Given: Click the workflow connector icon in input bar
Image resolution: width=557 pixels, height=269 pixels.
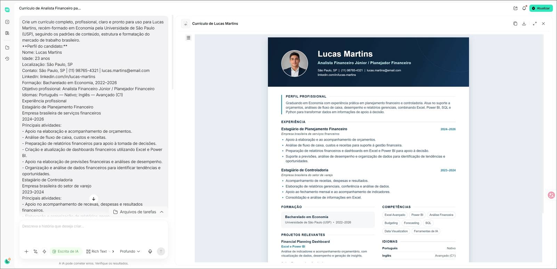Looking at the screenshot, I should pyautogui.click(x=35, y=251).
